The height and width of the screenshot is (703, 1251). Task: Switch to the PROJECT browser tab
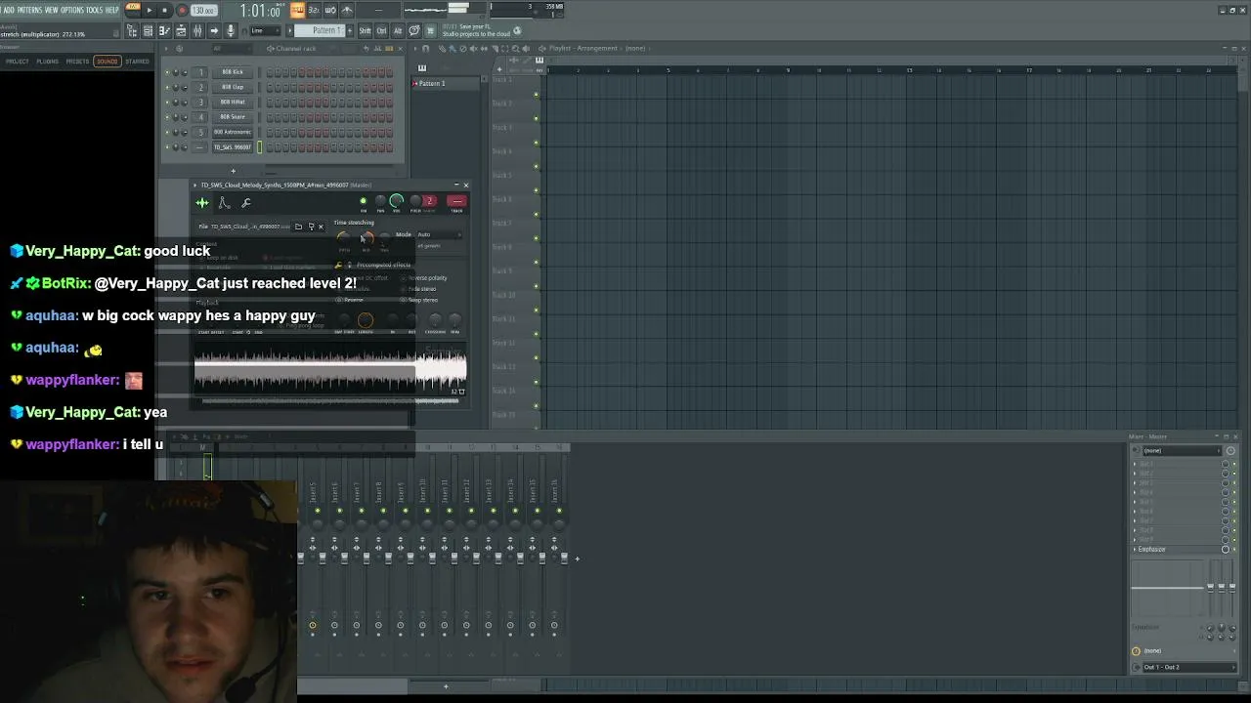pyautogui.click(x=18, y=62)
